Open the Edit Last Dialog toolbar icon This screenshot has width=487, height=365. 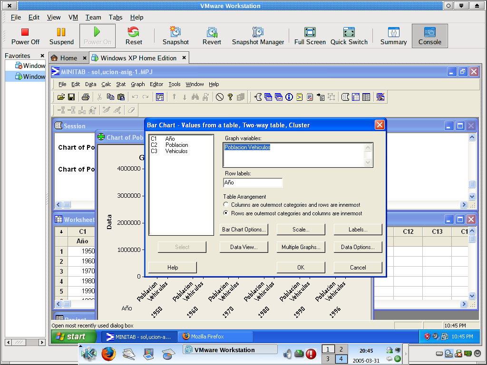(160, 97)
